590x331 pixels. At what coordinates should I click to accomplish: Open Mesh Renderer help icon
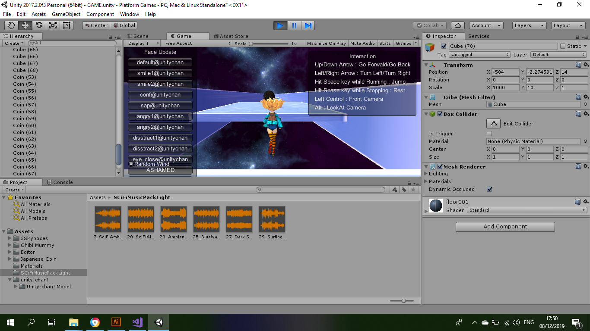578,166
